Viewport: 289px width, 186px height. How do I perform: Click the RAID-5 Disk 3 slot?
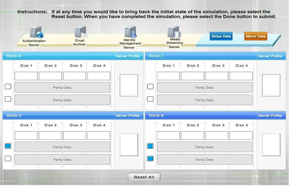pyautogui.click(x=74, y=135)
